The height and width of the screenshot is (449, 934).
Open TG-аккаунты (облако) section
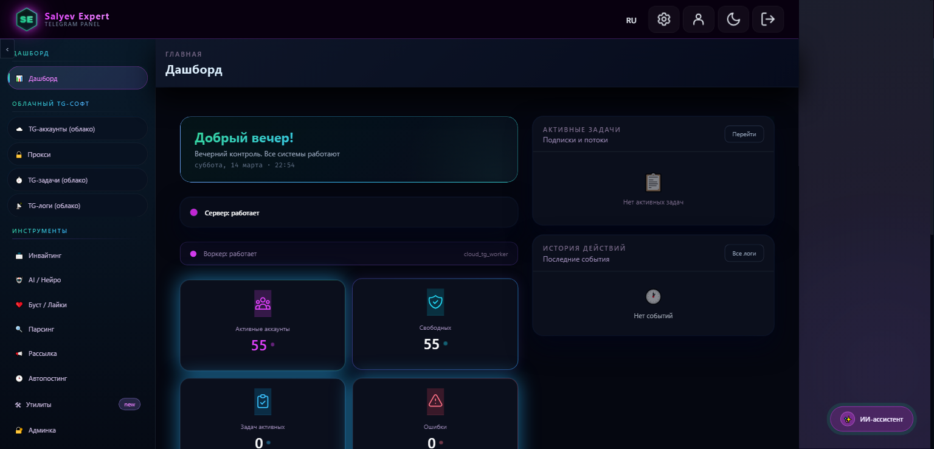(77, 129)
